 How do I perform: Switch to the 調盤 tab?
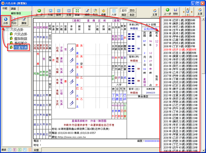(14, 9)
